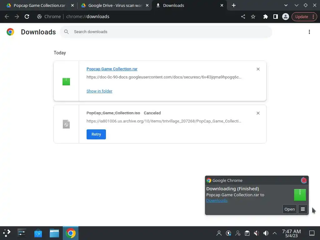
Task: Open the tab search dropdown arrow
Action: [x=286, y=5]
